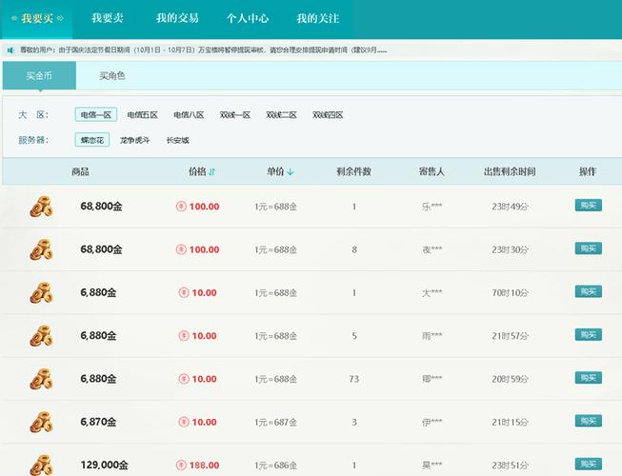Buy the 68,800金 listing from 乐***
The image size is (622, 476).
[x=589, y=205]
